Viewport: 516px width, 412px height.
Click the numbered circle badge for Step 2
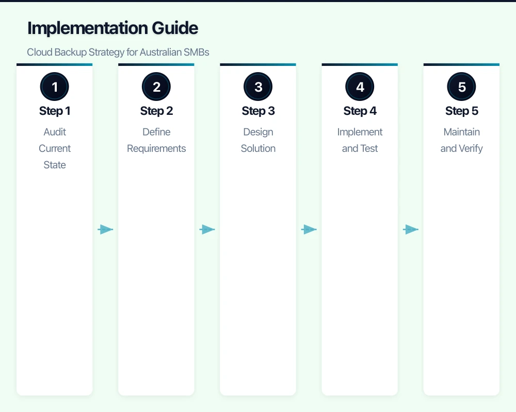point(156,87)
